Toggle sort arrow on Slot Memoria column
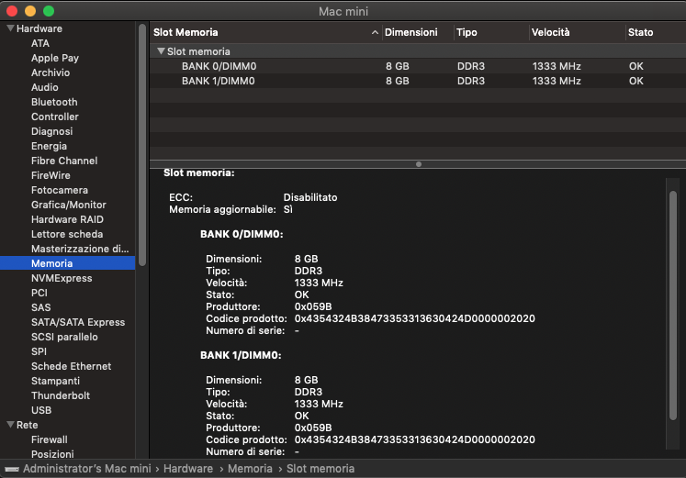 pos(375,32)
